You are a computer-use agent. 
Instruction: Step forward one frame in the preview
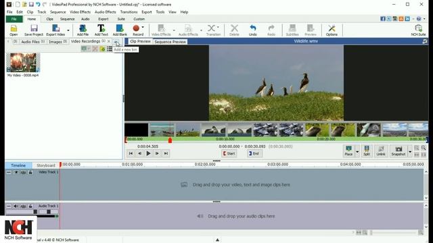click(157, 153)
